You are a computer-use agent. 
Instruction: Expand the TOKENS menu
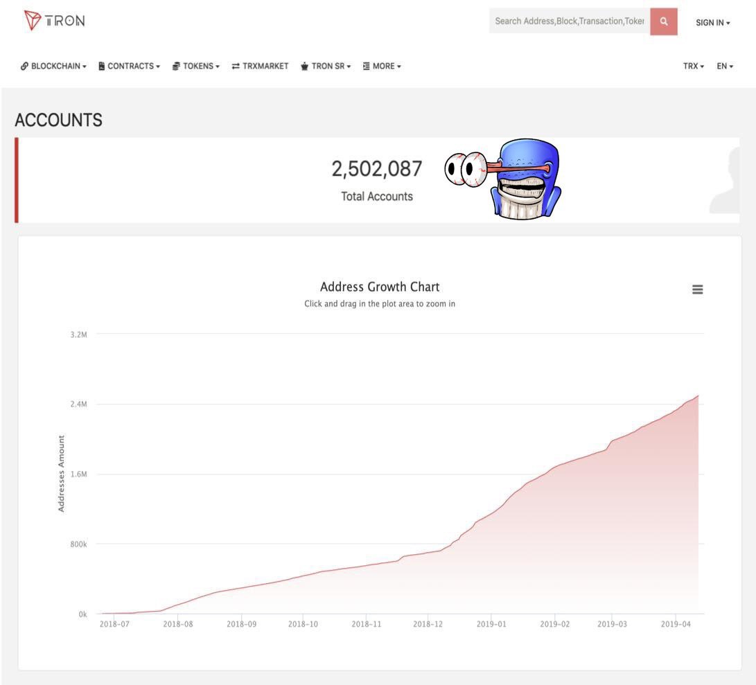pyautogui.click(x=195, y=66)
